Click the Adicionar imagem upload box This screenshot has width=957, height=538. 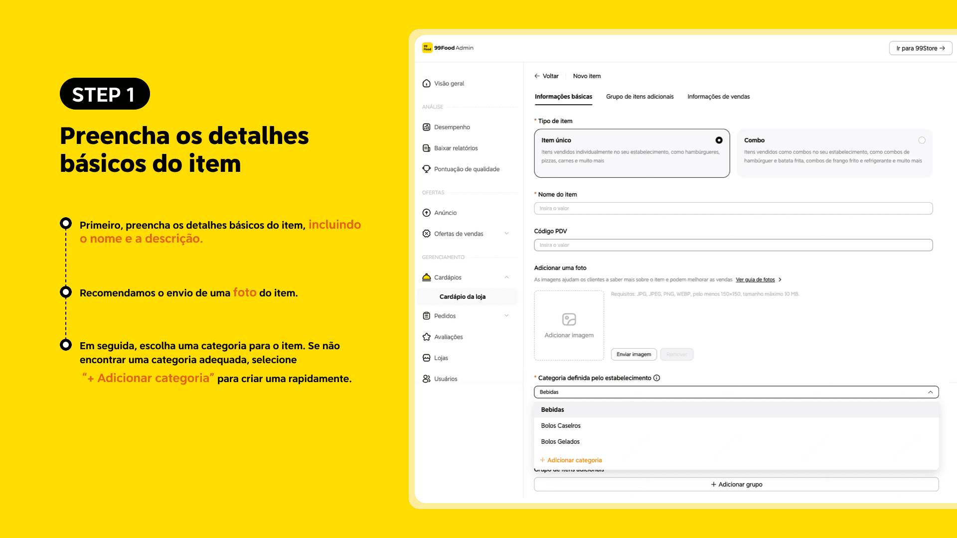569,325
